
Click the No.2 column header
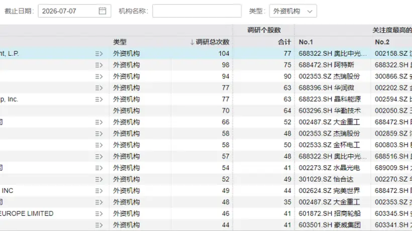(x=382, y=42)
